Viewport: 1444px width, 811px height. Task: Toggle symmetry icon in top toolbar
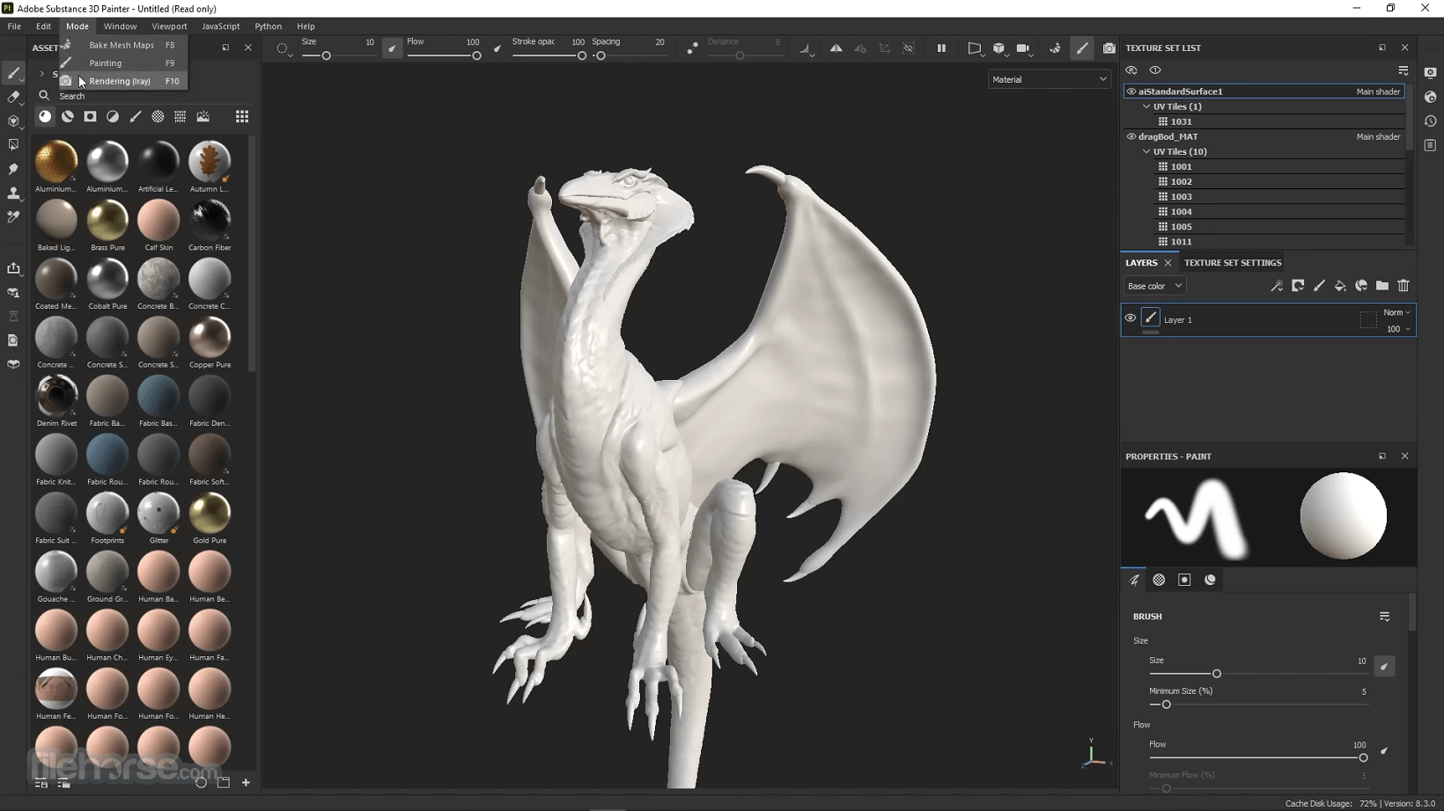836,48
